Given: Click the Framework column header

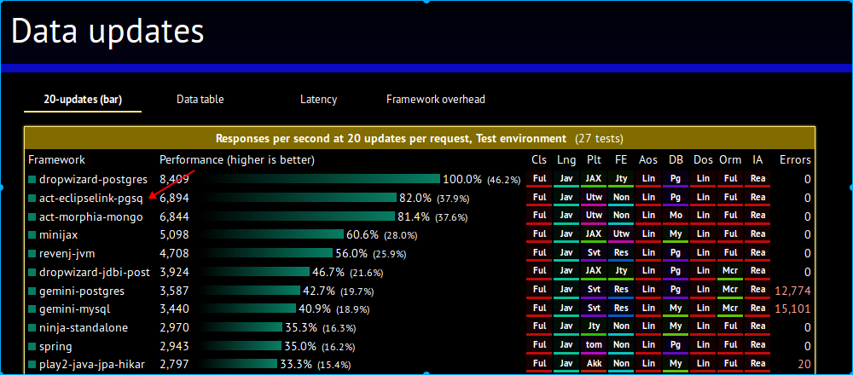Looking at the screenshot, I should point(56,159).
